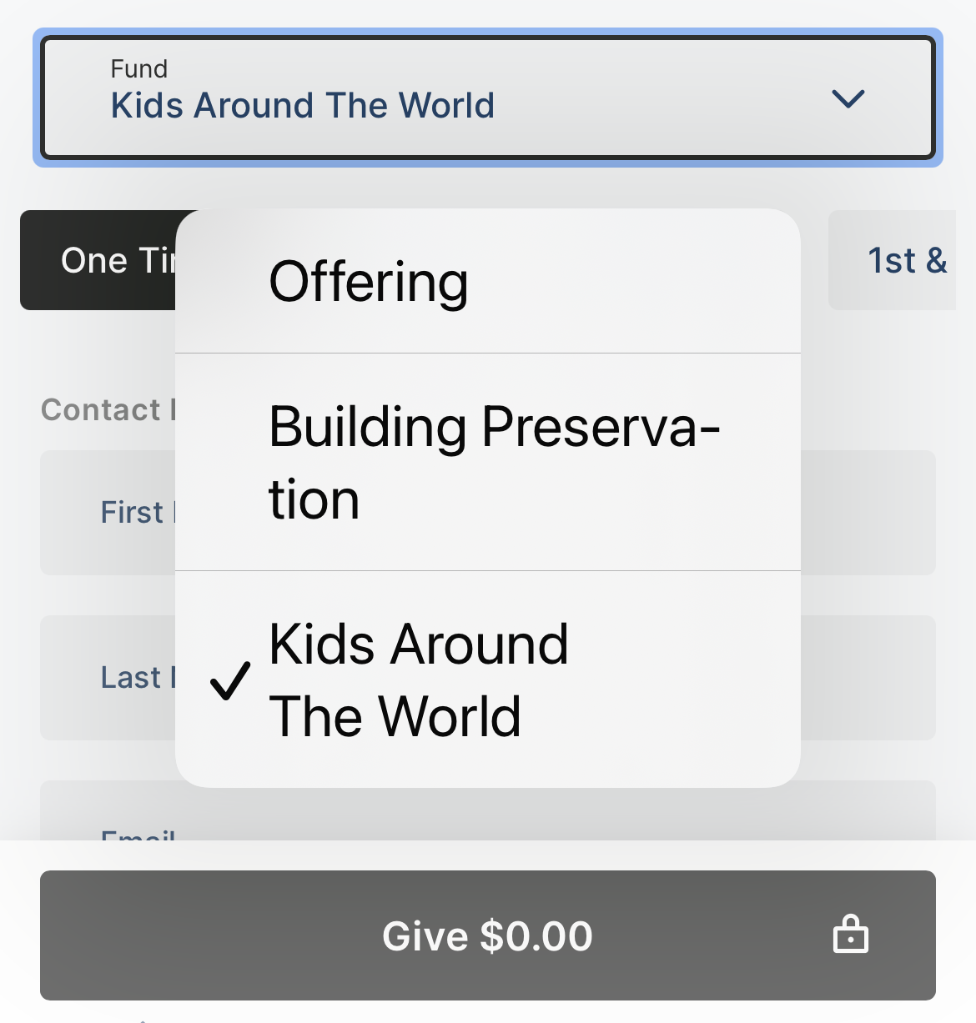The width and height of the screenshot is (976, 1023).
Task: Click the lock icon on Give button
Action: [x=850, y=935]
